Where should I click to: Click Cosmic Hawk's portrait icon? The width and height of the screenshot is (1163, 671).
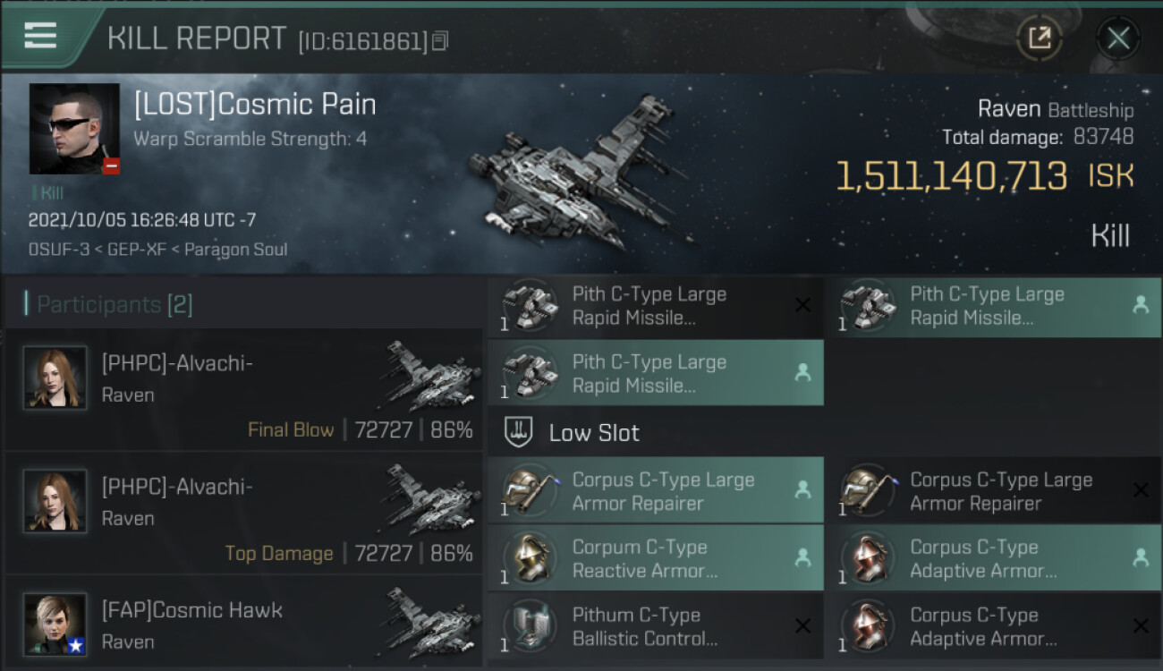(55, 624)
